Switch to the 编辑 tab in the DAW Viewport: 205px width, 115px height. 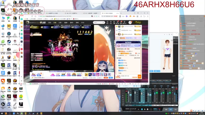(166, 110)
